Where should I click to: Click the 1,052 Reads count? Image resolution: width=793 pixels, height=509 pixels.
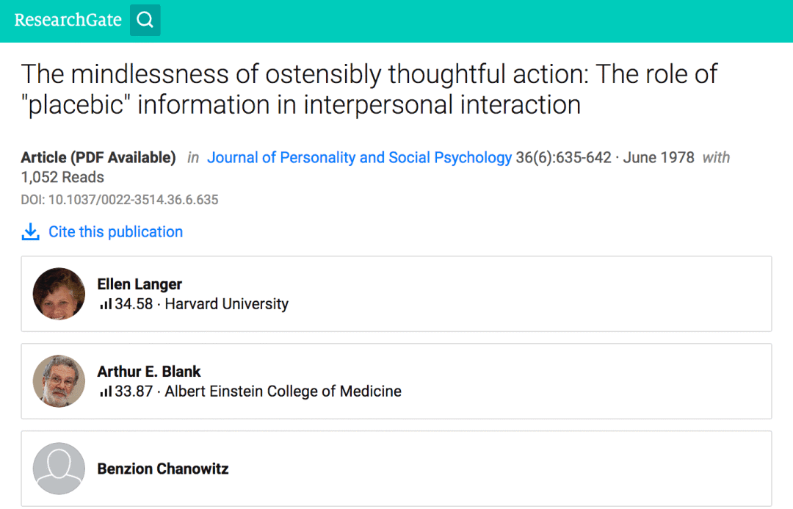pos(62,177)
